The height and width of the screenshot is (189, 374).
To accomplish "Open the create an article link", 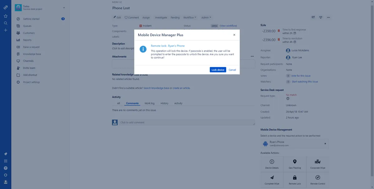I will pyautogui.click(x=181, y=88).
